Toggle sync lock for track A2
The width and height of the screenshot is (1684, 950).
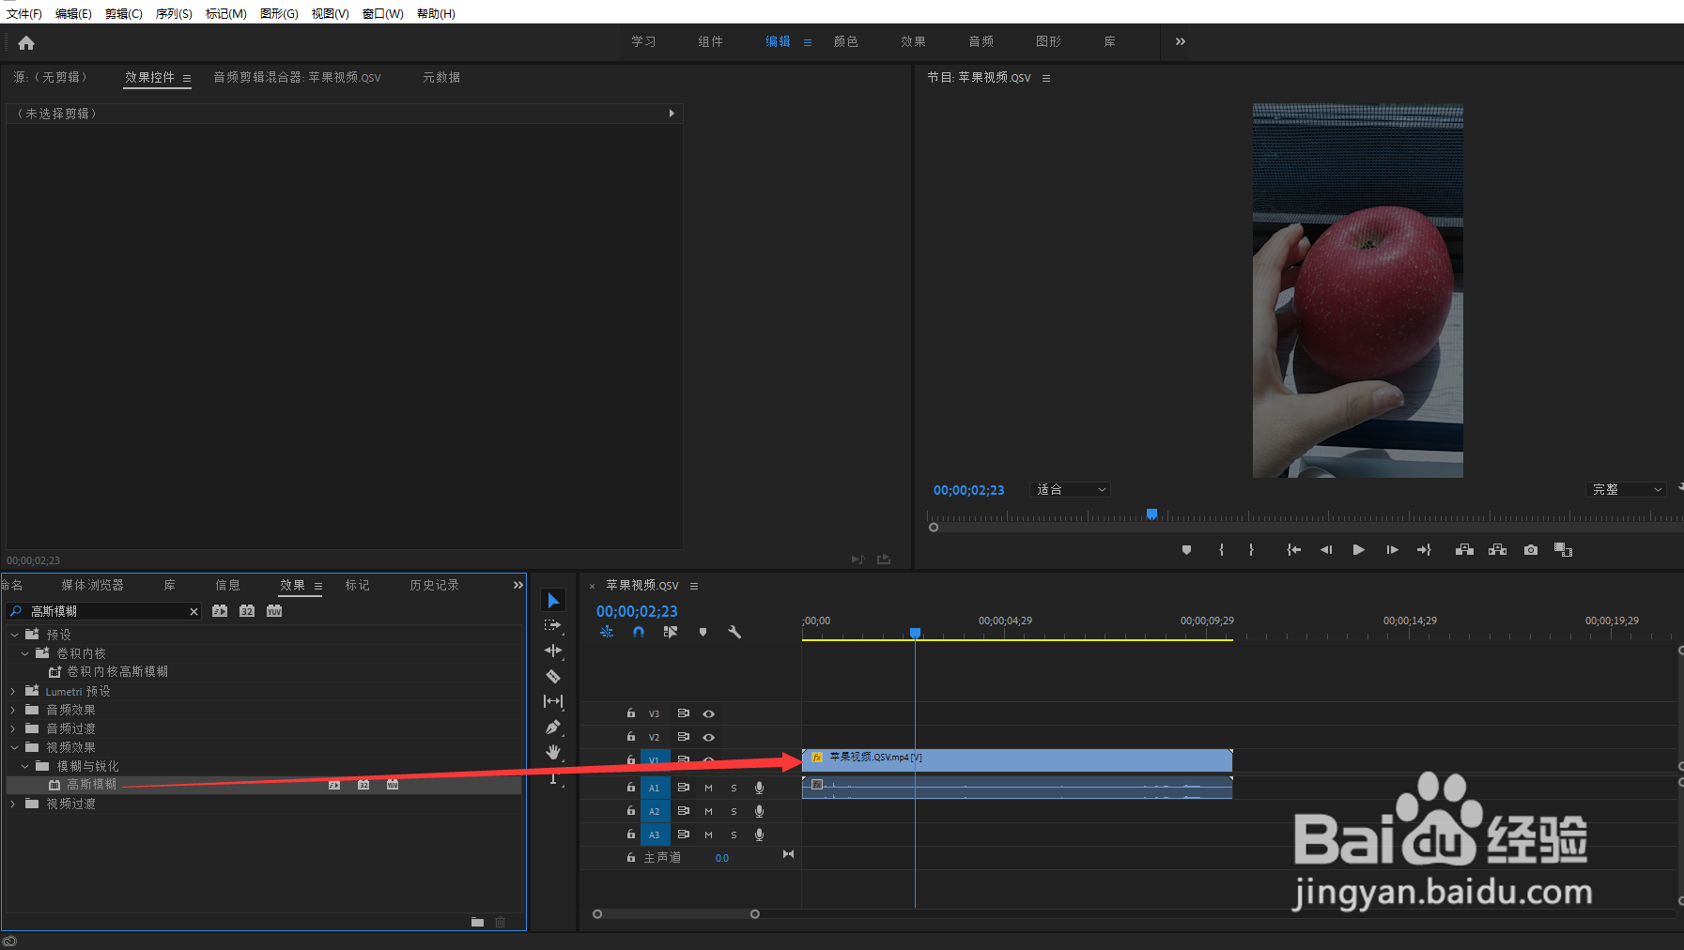coord(684,811)
